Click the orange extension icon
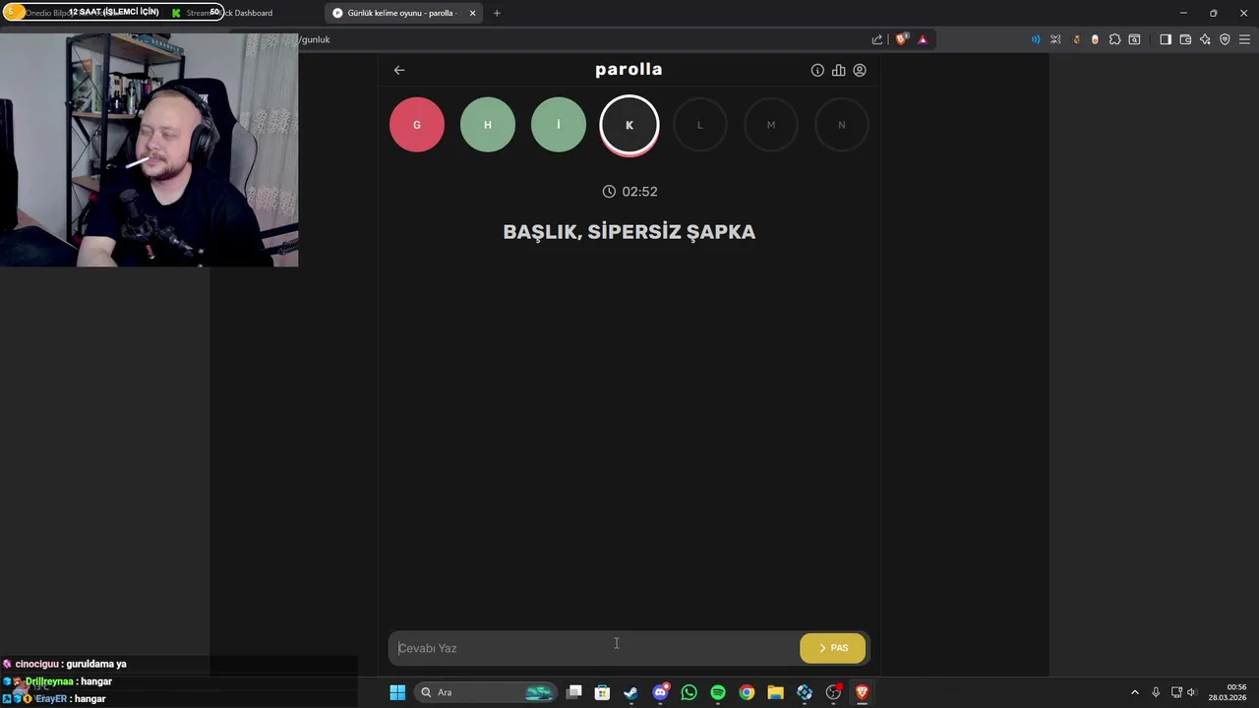The width and height of the screenshot is (1259, 708). coord(1076,39)
